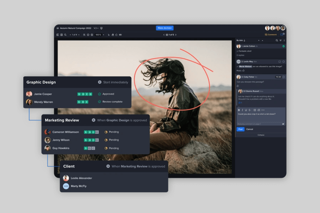Toggle the sidebar panel icon in the toolbar
This screenshot has height=213, width=320.
pyautogui.click(x=58, y=35)
